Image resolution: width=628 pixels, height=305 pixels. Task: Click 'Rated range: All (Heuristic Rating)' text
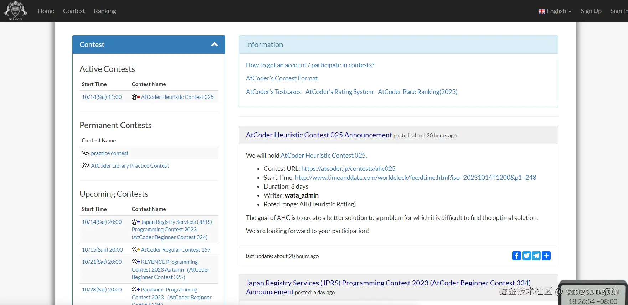(x=310, y=204)
